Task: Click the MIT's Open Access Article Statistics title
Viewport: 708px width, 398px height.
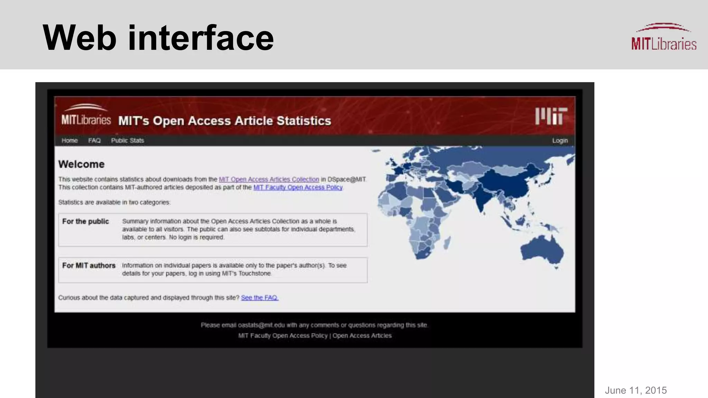Action: click(x=225, y=121)
